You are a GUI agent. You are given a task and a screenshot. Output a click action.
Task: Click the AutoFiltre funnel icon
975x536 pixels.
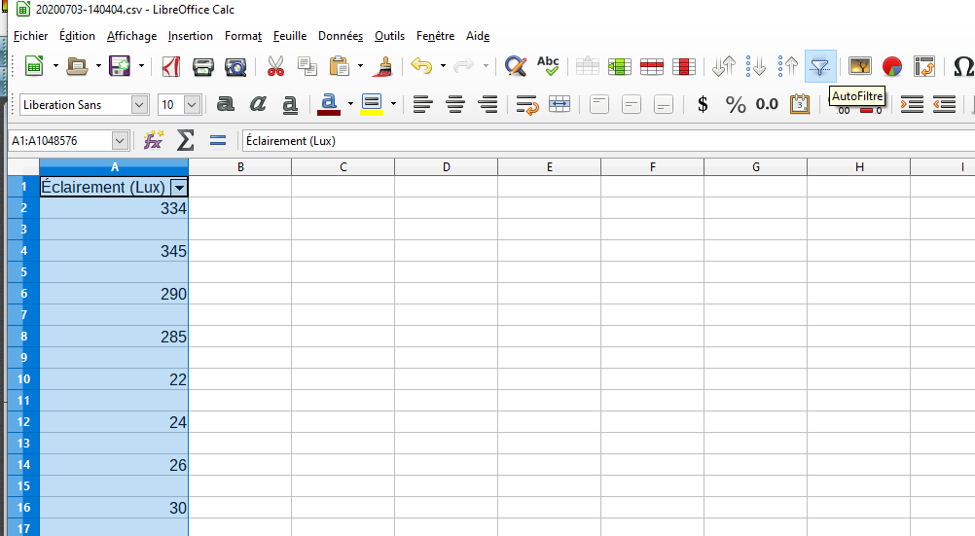pyautogui.click(x=821, y=66)
